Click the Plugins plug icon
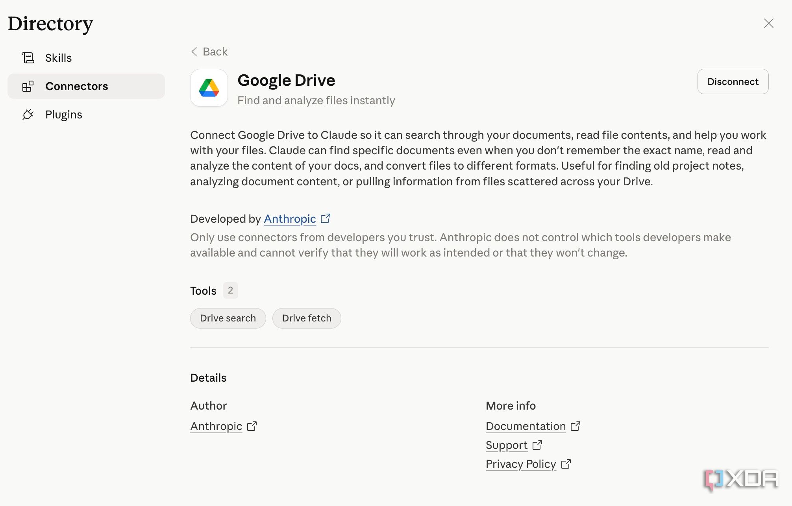This screenshot has height=506, width=792. 28,114
